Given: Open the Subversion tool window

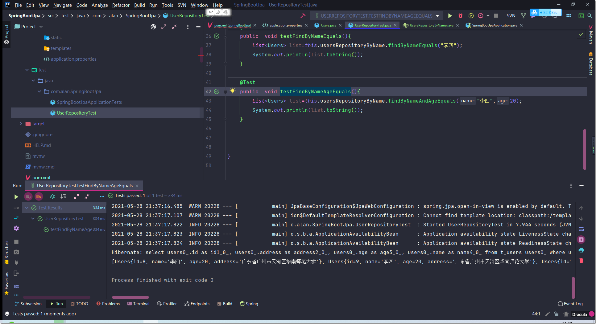Looking at the screenshot, I should point(28,304).
